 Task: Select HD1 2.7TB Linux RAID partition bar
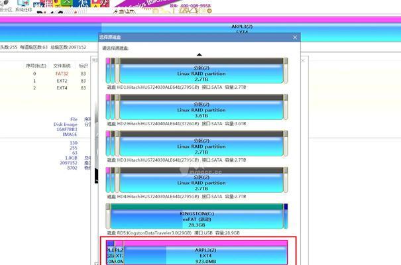pyautogui.click(x=201, y=71)
